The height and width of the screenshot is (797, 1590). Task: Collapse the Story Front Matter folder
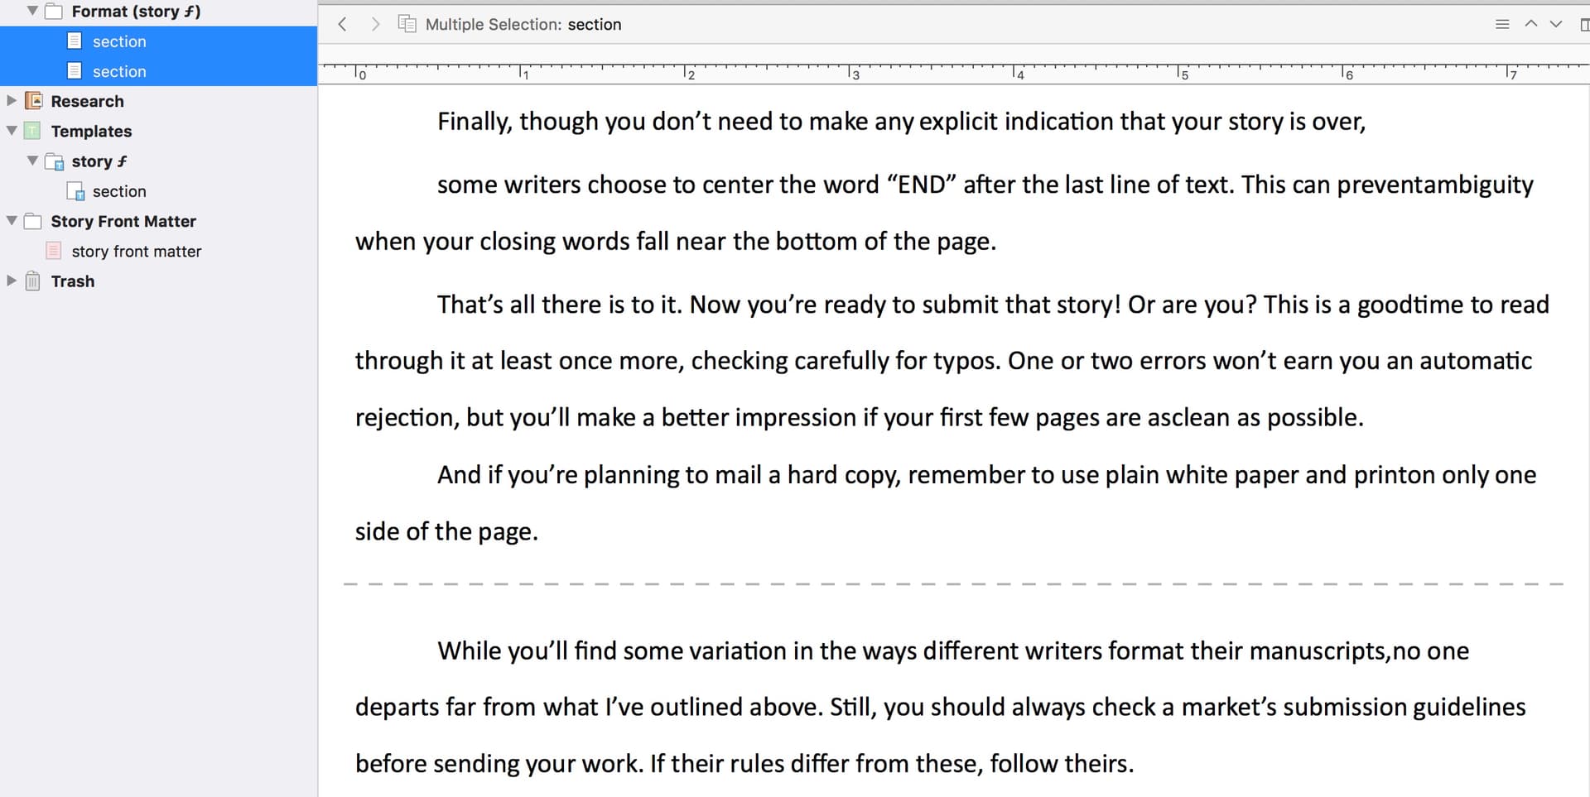(12, 221)
